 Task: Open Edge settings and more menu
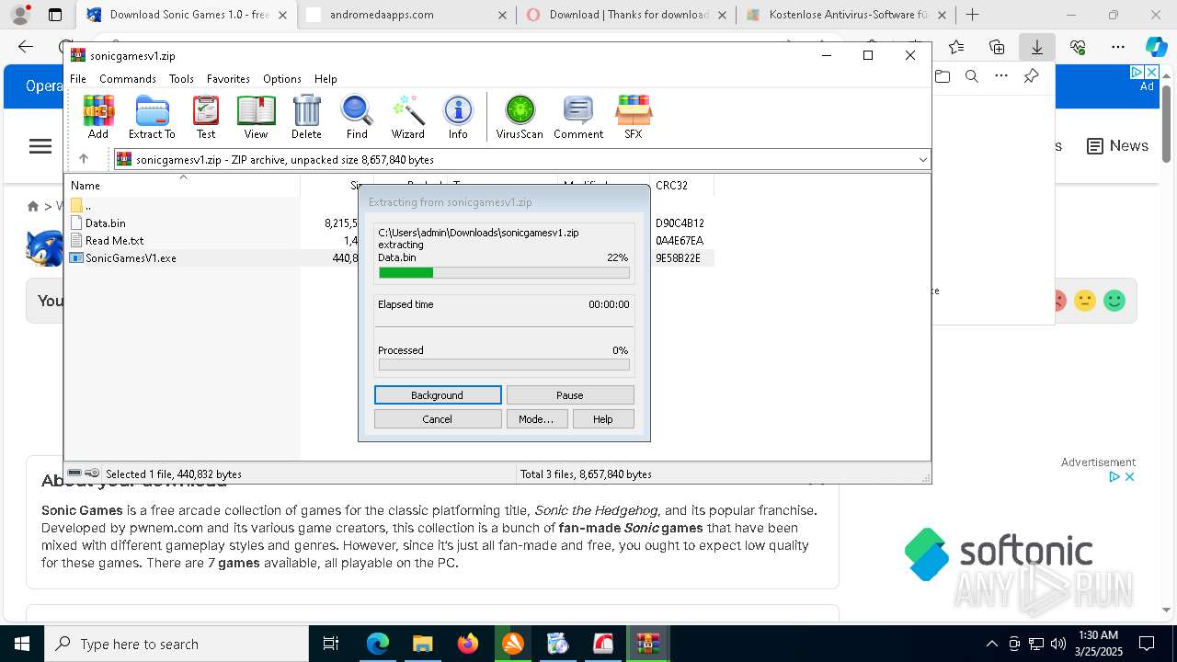(1118, 47)
